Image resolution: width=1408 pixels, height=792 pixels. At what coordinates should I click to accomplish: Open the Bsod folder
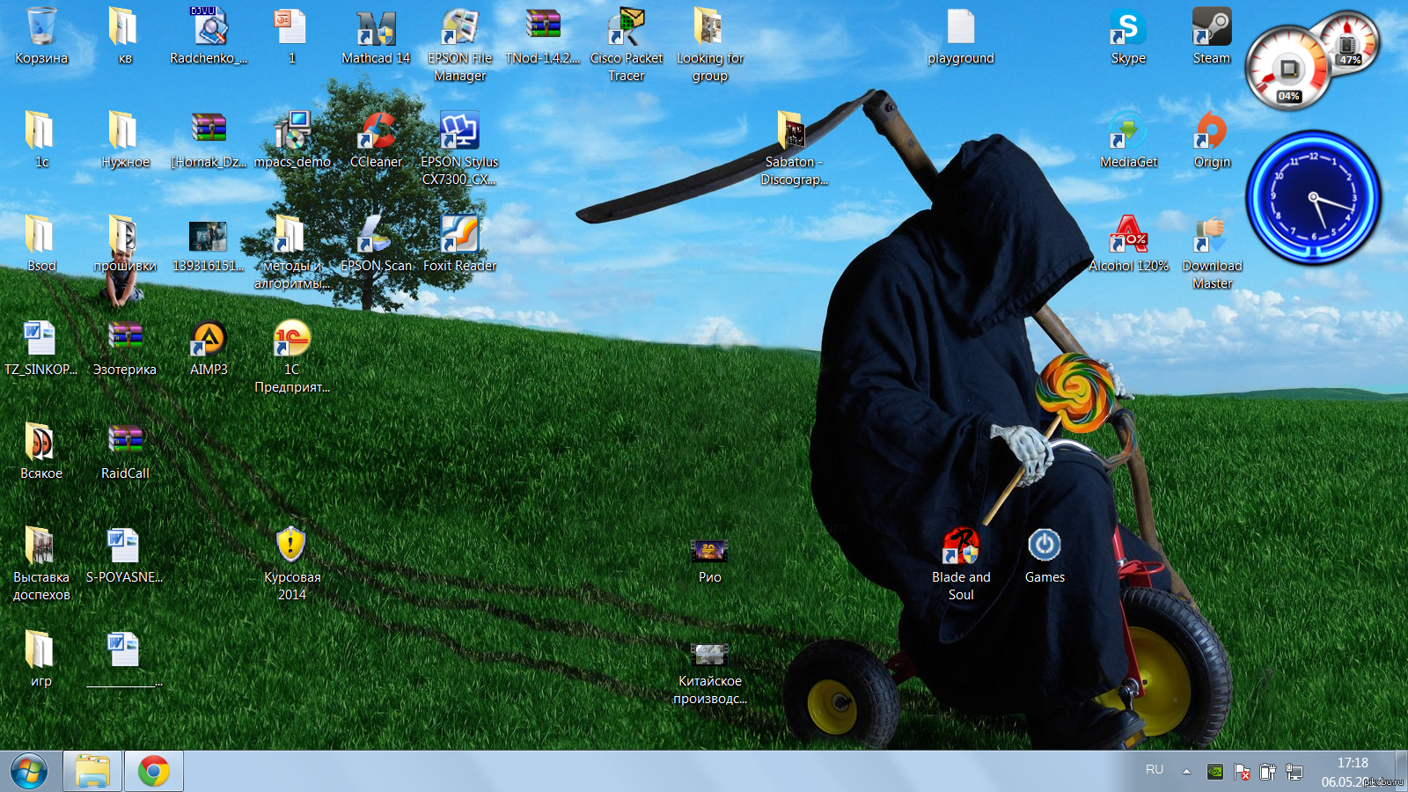[x=41, y=245]
